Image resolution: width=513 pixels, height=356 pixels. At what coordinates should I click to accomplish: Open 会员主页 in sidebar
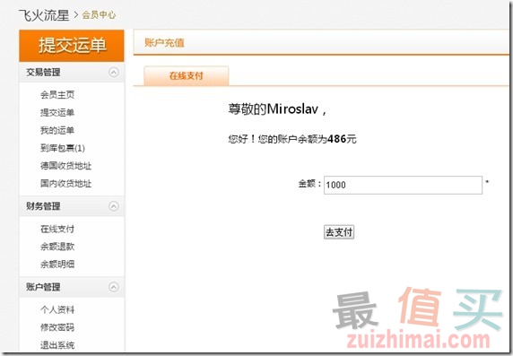[x=57, y=95]
